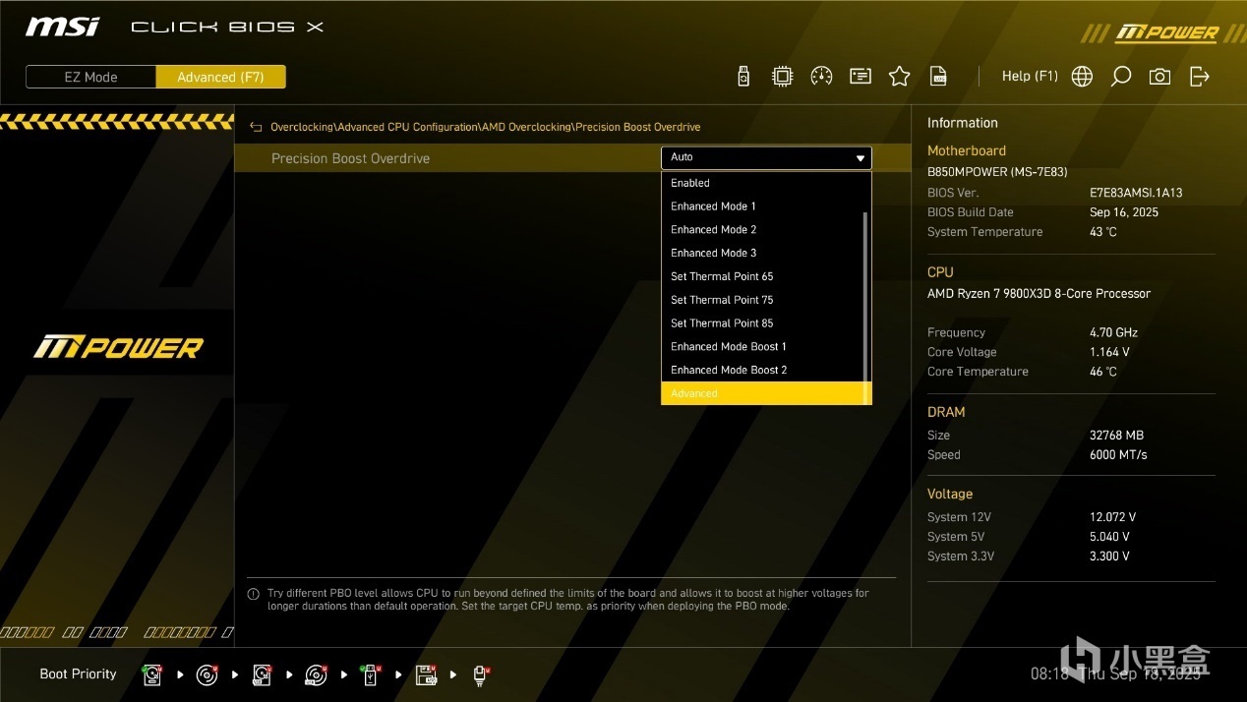The width and height of the screenshot is (1247, 702).
Task: Click the back arrow before the breadcrumb path
Action: pyautogui.click(x=256, y=127)
